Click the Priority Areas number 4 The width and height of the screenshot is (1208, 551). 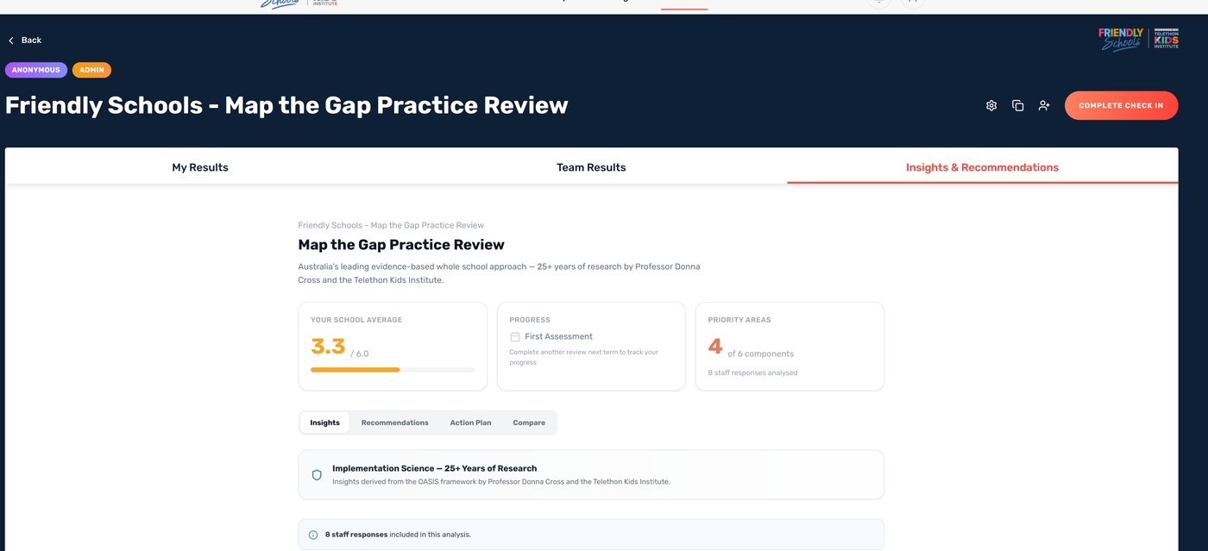pos(715,347)
